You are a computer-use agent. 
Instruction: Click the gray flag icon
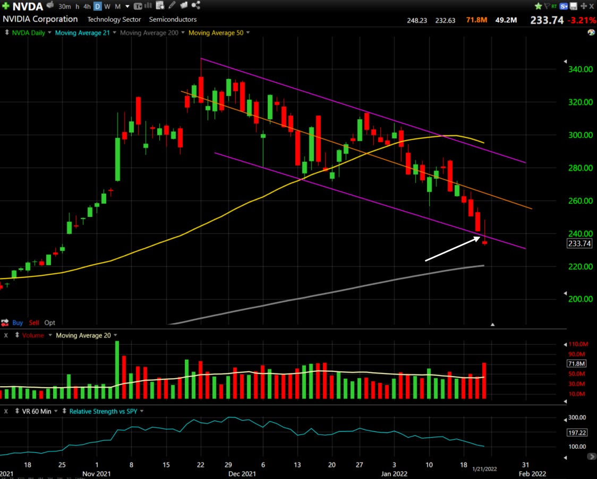[547, 6]
